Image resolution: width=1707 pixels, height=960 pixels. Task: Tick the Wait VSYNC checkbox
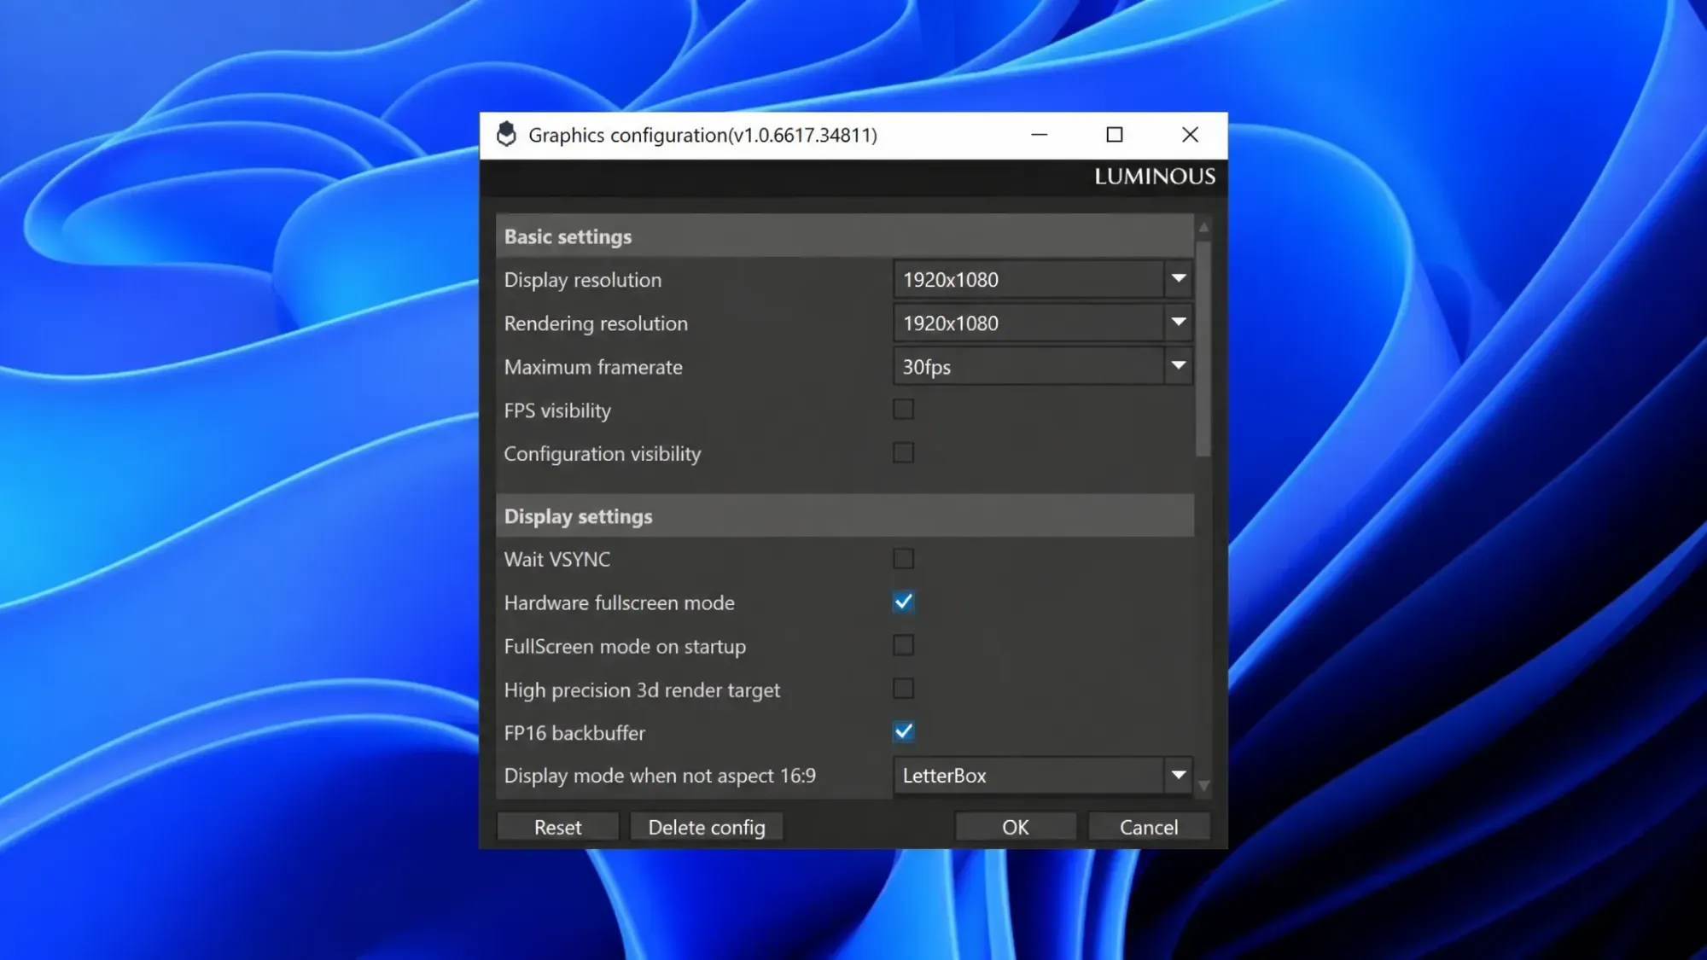tap(903, 559)
